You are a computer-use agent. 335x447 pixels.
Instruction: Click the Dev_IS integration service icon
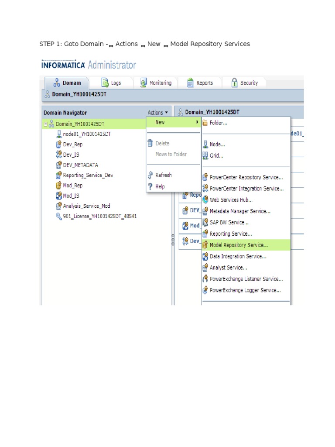59,155
